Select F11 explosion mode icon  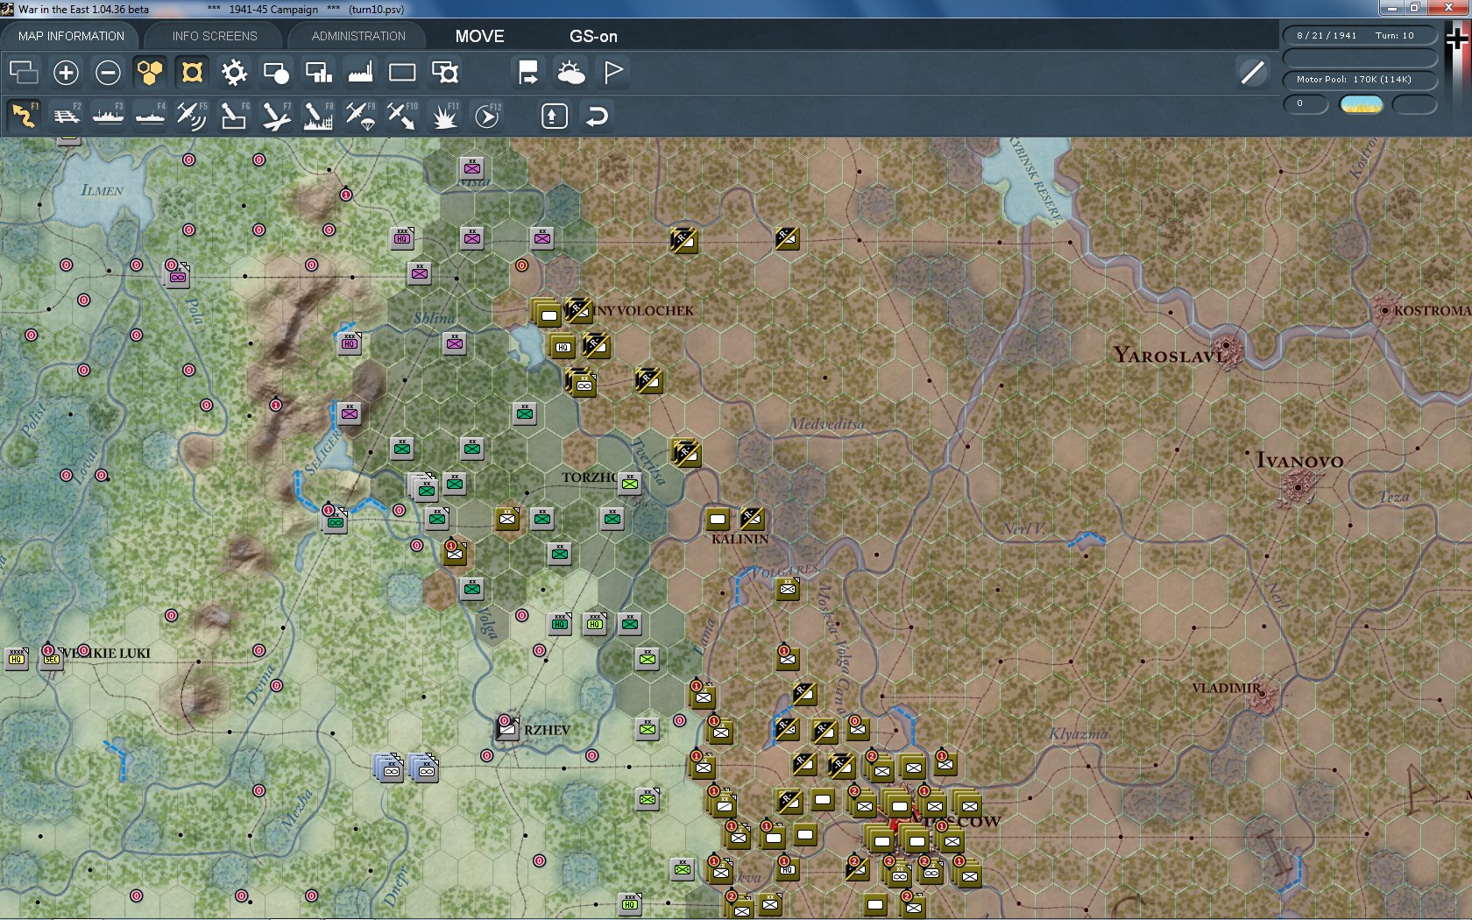[444, 115]
